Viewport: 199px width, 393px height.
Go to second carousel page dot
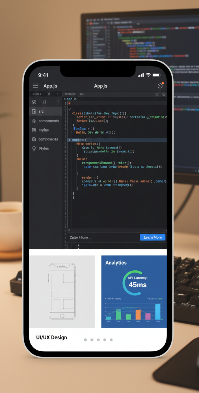click(92, 340)
